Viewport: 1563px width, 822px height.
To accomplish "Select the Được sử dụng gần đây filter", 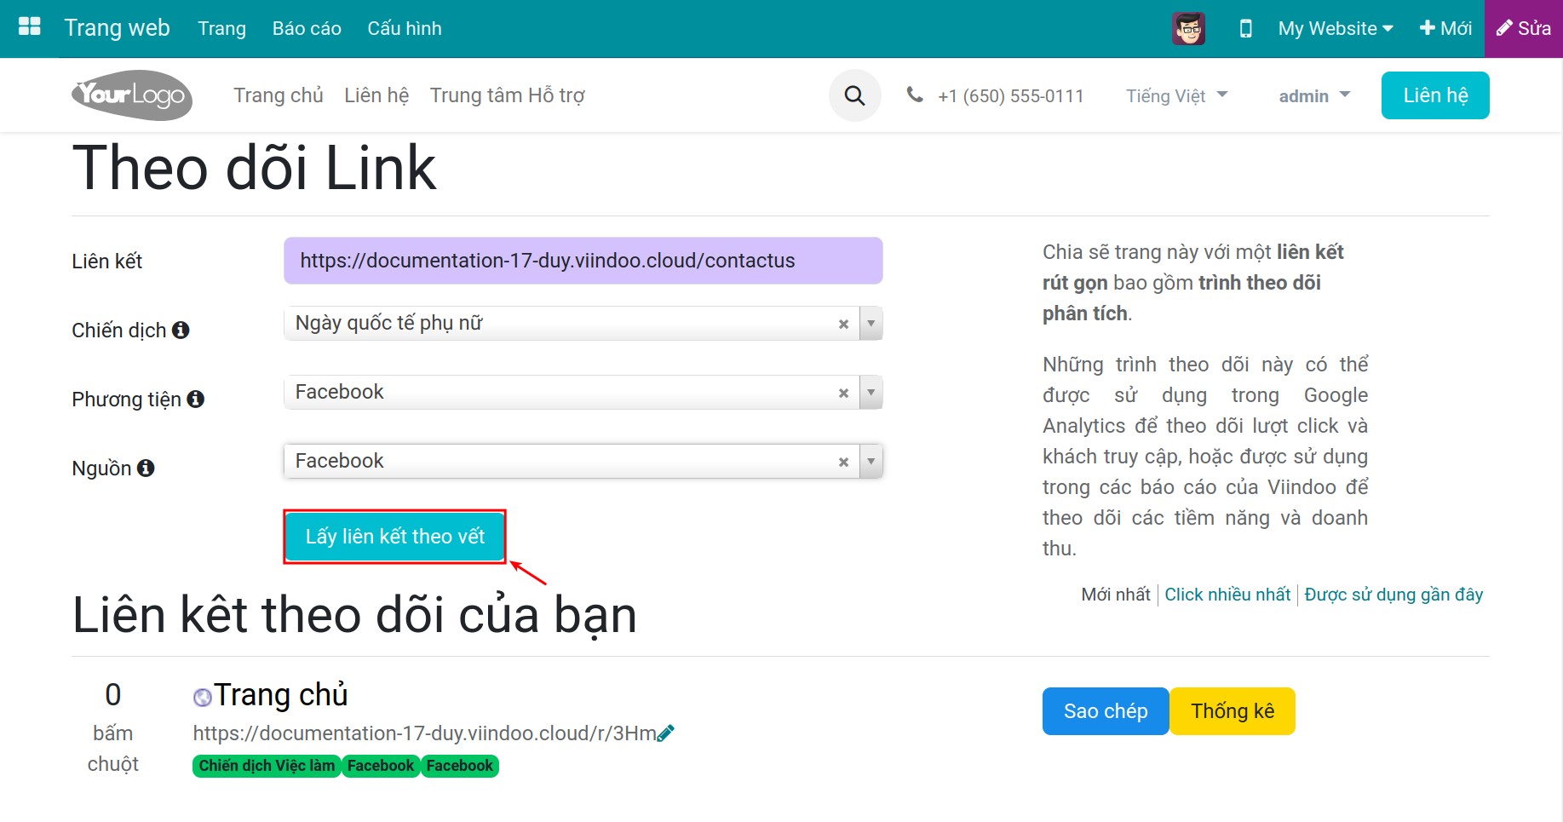I will click(1393, 595).
